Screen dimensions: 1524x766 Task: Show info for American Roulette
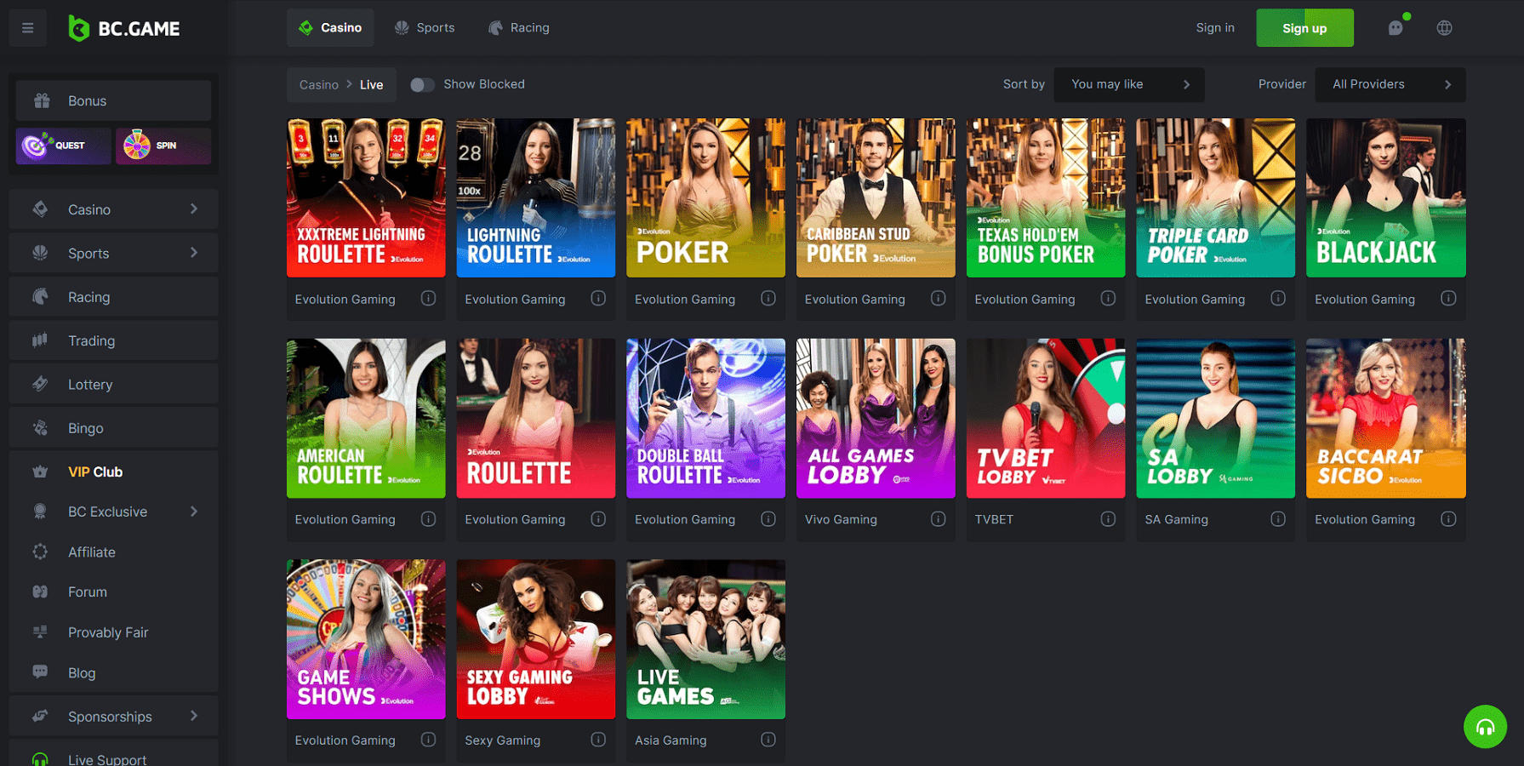click(x=428, y=519)
